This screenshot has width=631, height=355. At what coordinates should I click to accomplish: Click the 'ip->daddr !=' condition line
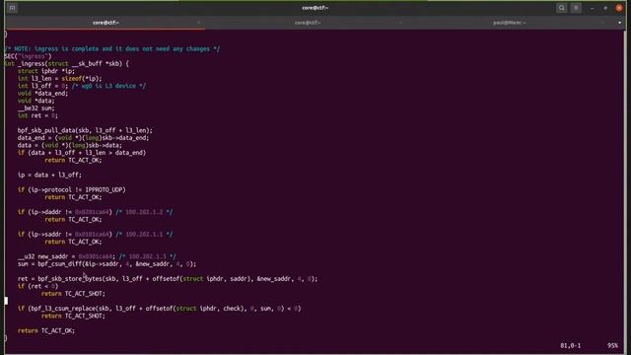(95, 212)
